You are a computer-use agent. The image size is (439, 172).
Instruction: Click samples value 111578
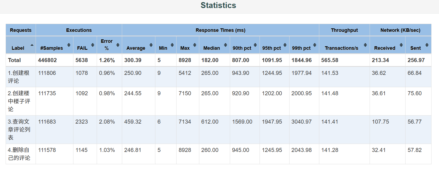coord(47,150)
